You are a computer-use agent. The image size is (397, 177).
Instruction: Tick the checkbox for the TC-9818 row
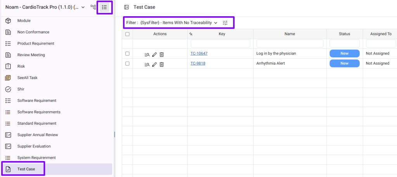[x=127, y=64]
